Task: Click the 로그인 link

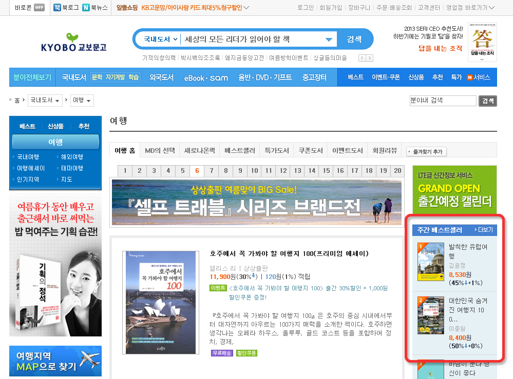Action: coord(305,8)
